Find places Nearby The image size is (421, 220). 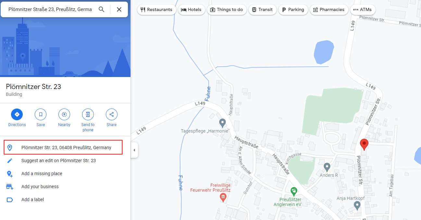pyautogui.click(x=64, y=118)
